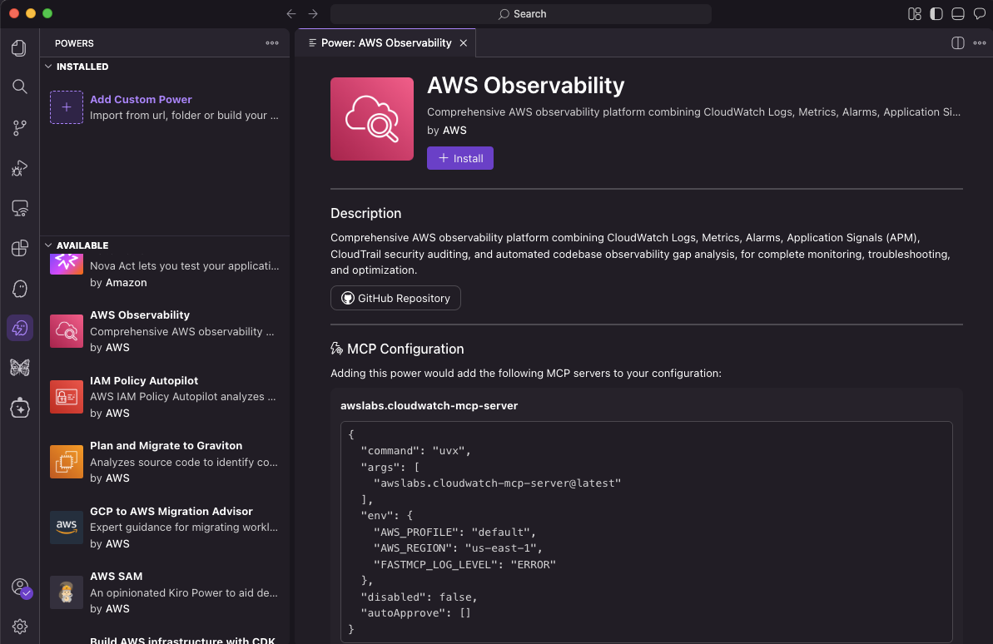Image resolution: width=993 pixels, height=644 pixels.
Task: Click the top Search command box
Action: click(521, 14)
